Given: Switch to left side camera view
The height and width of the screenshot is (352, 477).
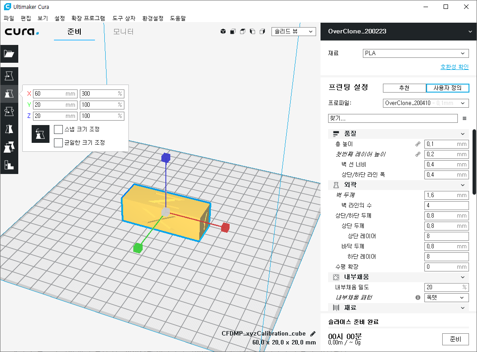Looking at the screenshot, I should point(252,31).
